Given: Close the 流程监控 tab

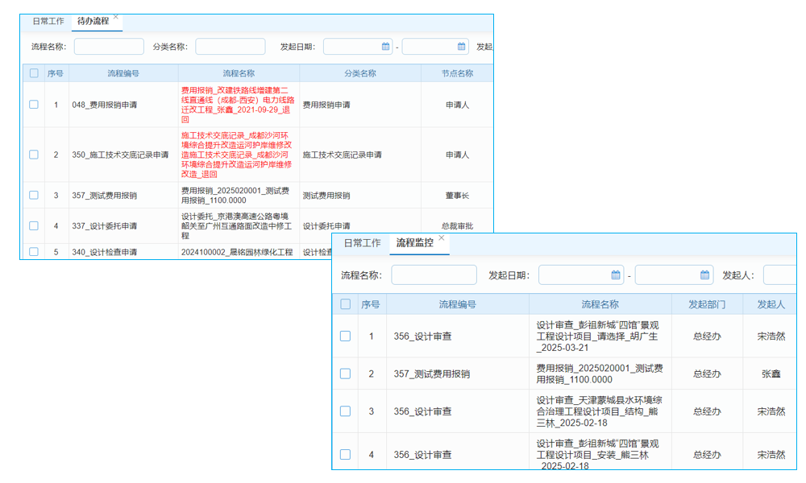Looking at the screenshot, I should [441, 238].
